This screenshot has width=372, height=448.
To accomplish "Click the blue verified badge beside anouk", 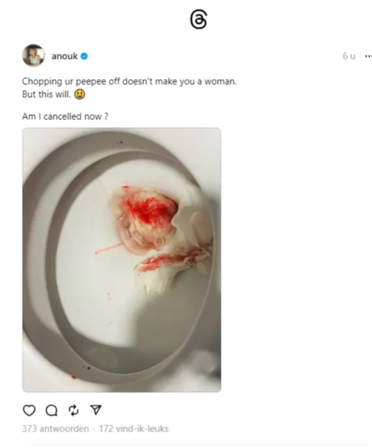I will 84,56.
